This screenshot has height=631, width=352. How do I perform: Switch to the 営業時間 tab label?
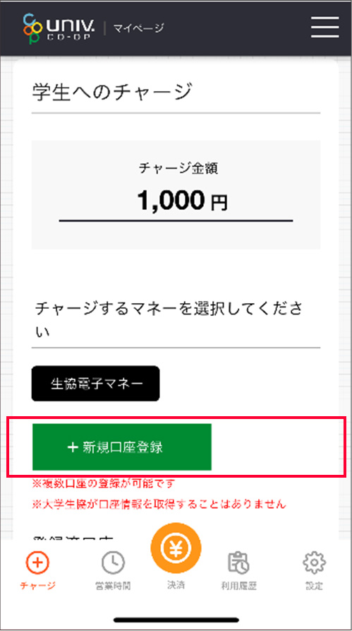click(x=113, y=586)
